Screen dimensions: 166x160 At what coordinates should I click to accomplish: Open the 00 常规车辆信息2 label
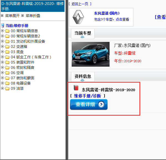tap(25, 36)
